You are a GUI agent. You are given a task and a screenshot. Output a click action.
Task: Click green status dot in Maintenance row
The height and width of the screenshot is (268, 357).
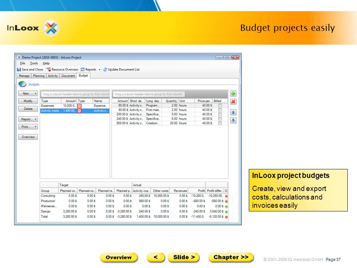[226, 207]
